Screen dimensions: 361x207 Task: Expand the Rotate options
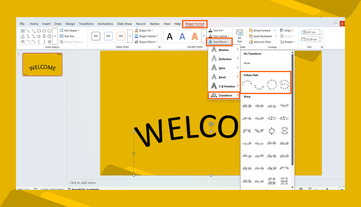[288, 42]
